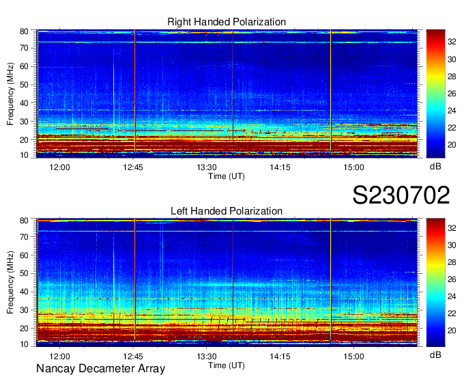The image size is (464, 377).
Task: Click the 10 frequency tick of lower plot
Action: [24, 344]
